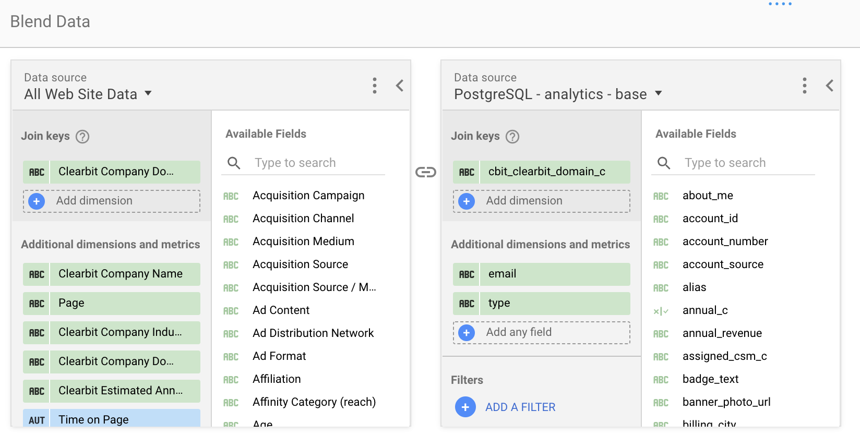
Task: Open three-dot menu for All Web Site Data
Action: tap(375, 86)
